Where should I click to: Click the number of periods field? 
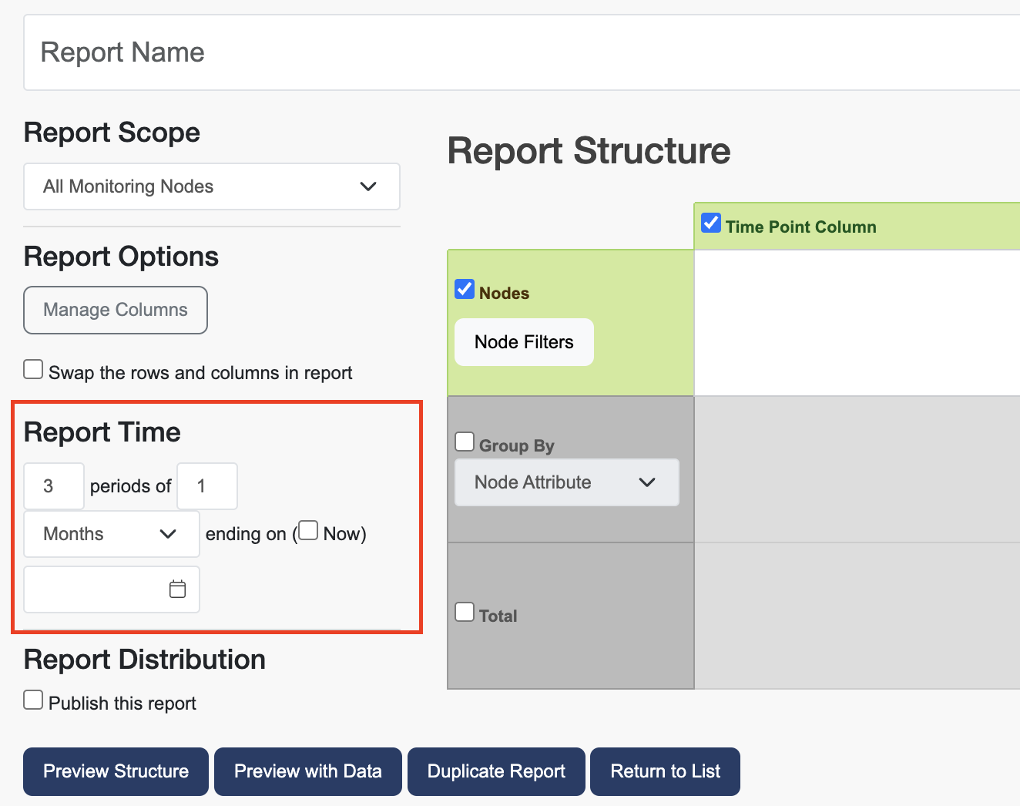[54, 486]
